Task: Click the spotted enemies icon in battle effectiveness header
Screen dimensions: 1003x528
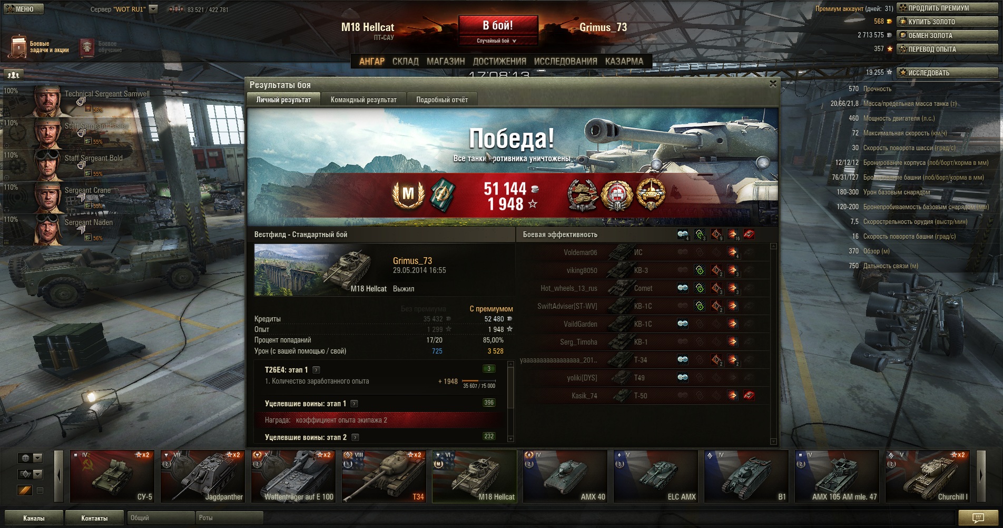Action: tap(683, 234)
